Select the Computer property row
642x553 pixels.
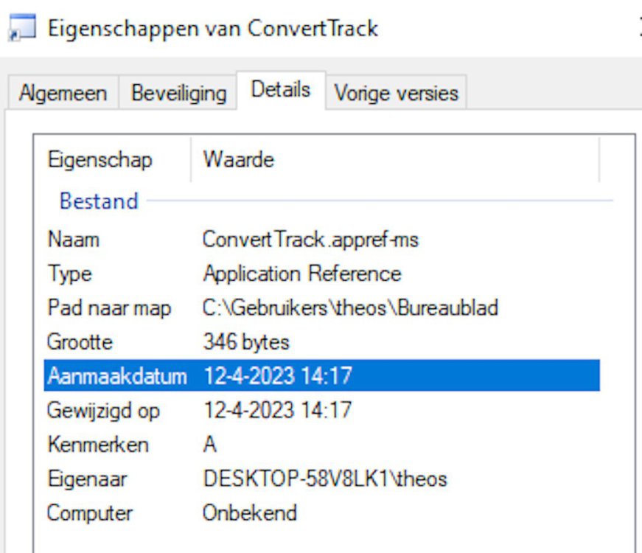[89, 512]
